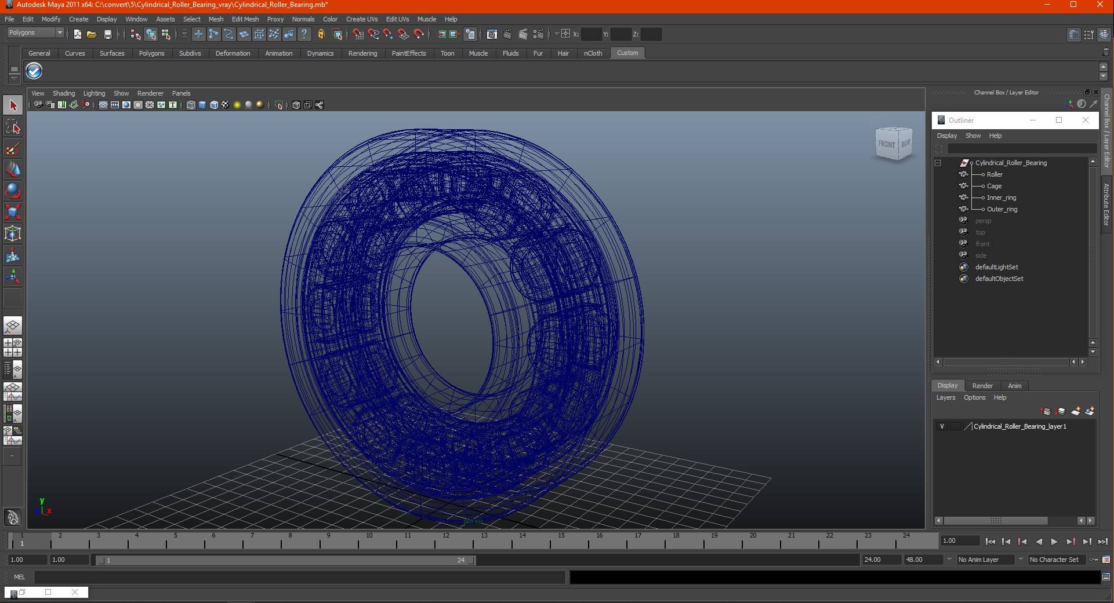Image resolution: width=1114 pixels, height=603 pixels.
Task: Open the Script Editor
Action: pyautogui.click(x=1106, y=577)
